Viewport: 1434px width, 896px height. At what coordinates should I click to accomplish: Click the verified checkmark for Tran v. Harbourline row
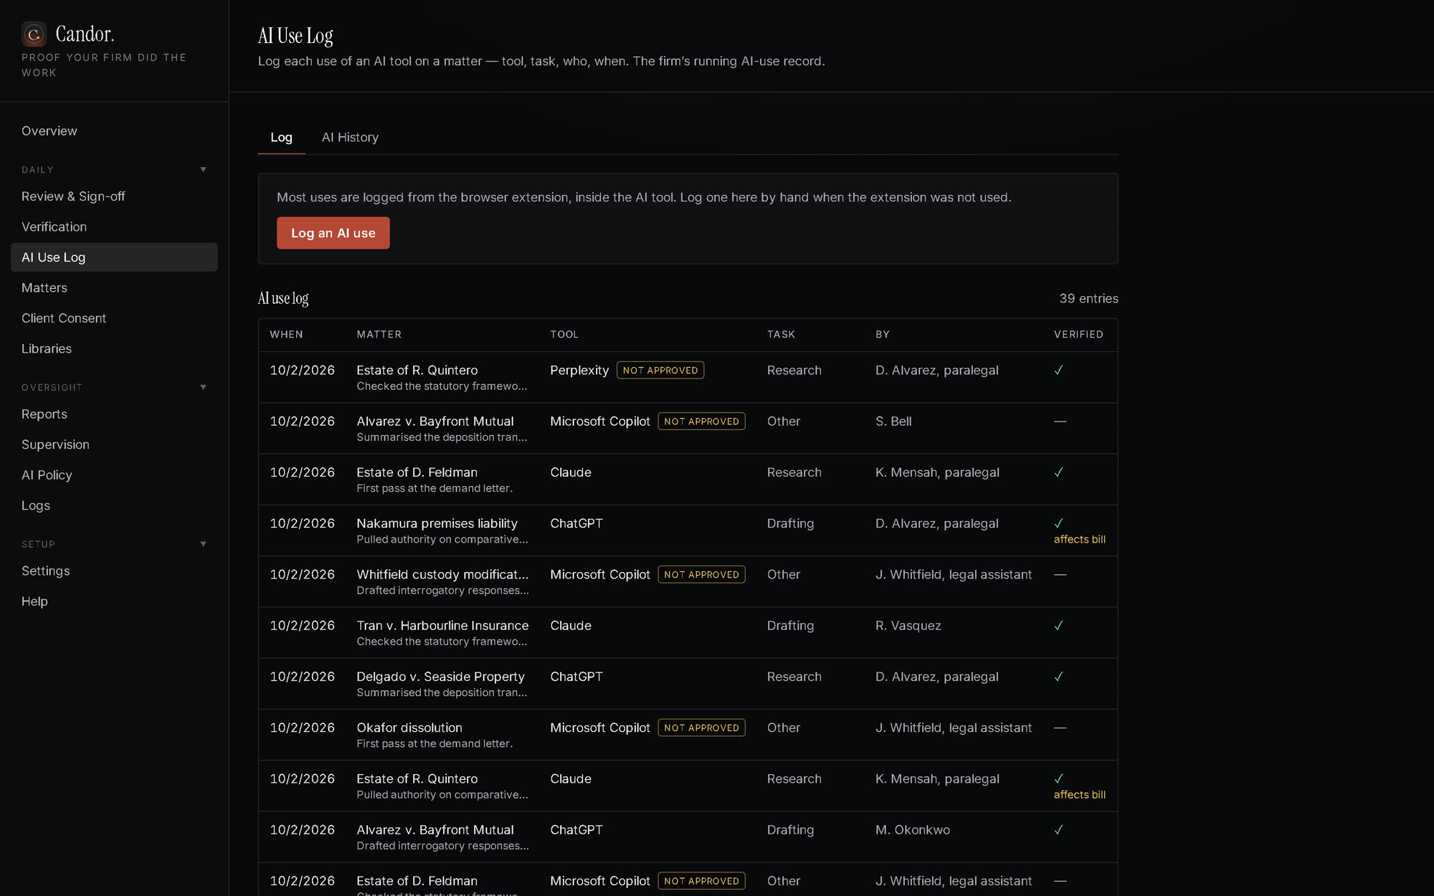pos(1059,626)
